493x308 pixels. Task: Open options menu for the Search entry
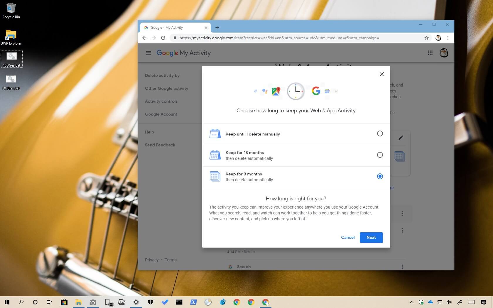[x=402, y=267]
